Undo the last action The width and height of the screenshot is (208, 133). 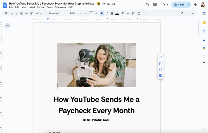pyautogui.click(x=11, y=14)
